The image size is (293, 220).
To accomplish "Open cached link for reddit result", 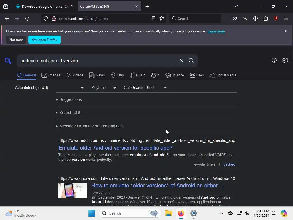I will click(x=229, y=164).
